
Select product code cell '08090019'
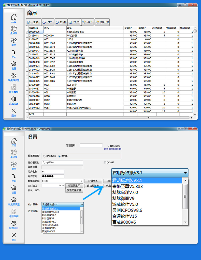36,104
